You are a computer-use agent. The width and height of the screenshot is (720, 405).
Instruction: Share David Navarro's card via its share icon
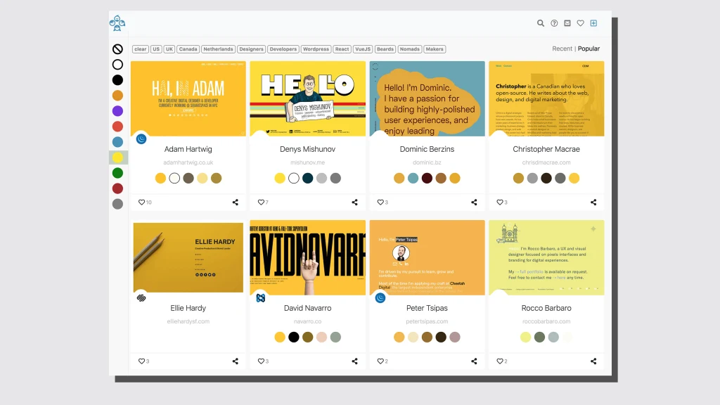(x=354, y=361)
